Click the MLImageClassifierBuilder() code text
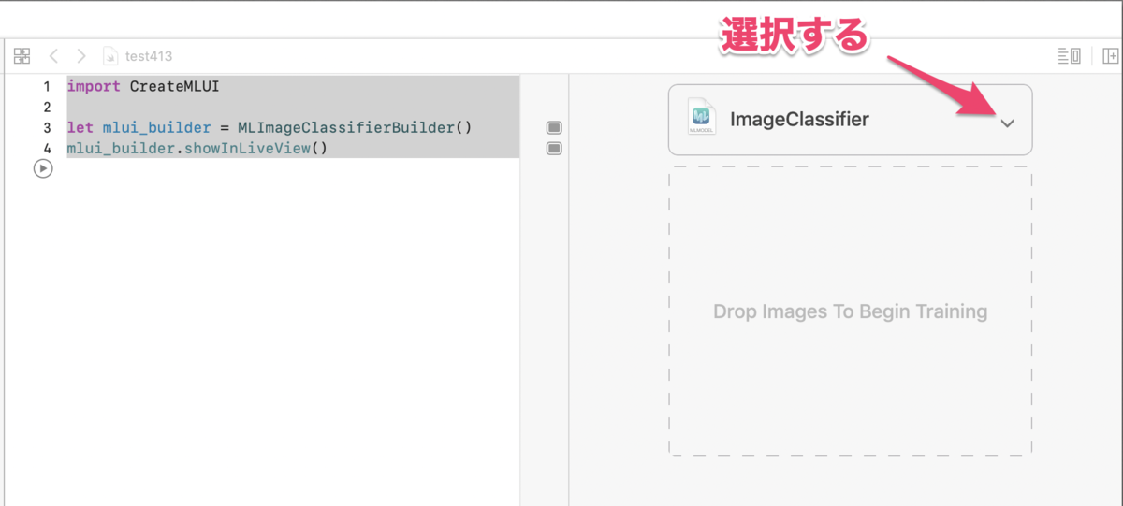 pyautogui.click(x=355, y=127)
